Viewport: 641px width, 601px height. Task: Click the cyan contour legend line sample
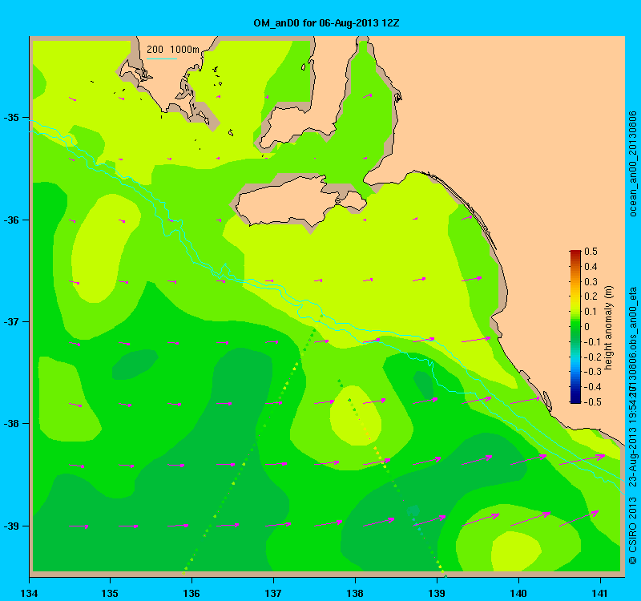click(162, 58)
